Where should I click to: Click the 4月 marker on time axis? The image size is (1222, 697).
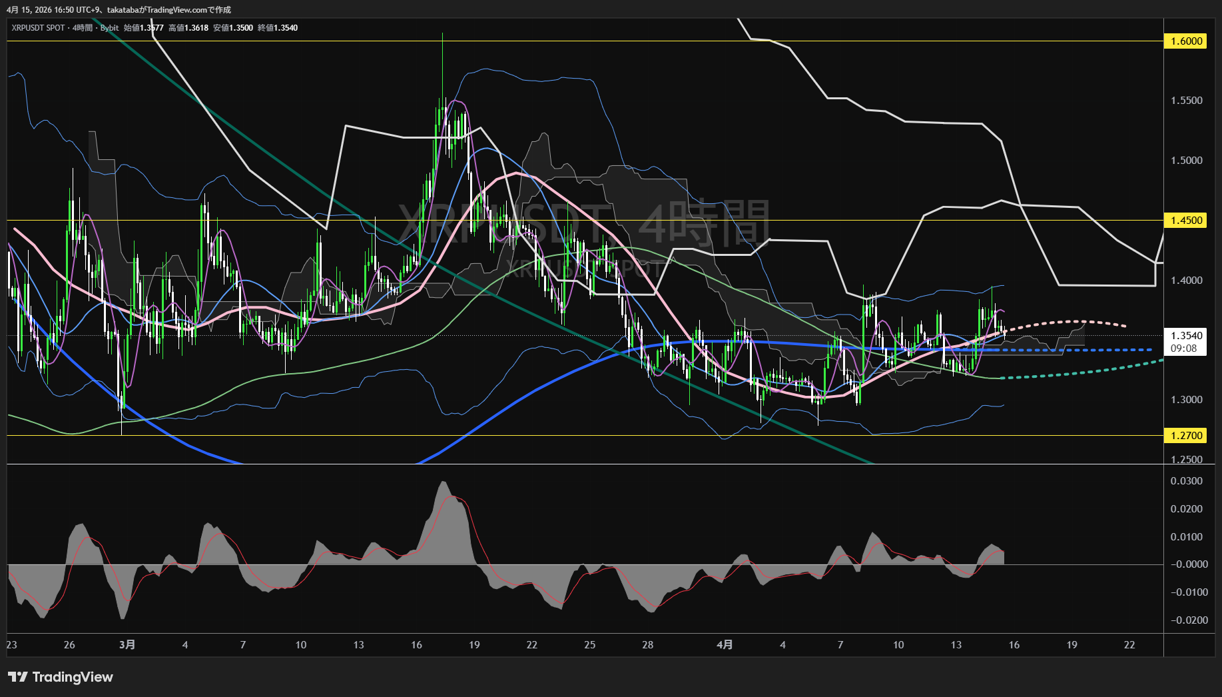click(x=725, y=644)
